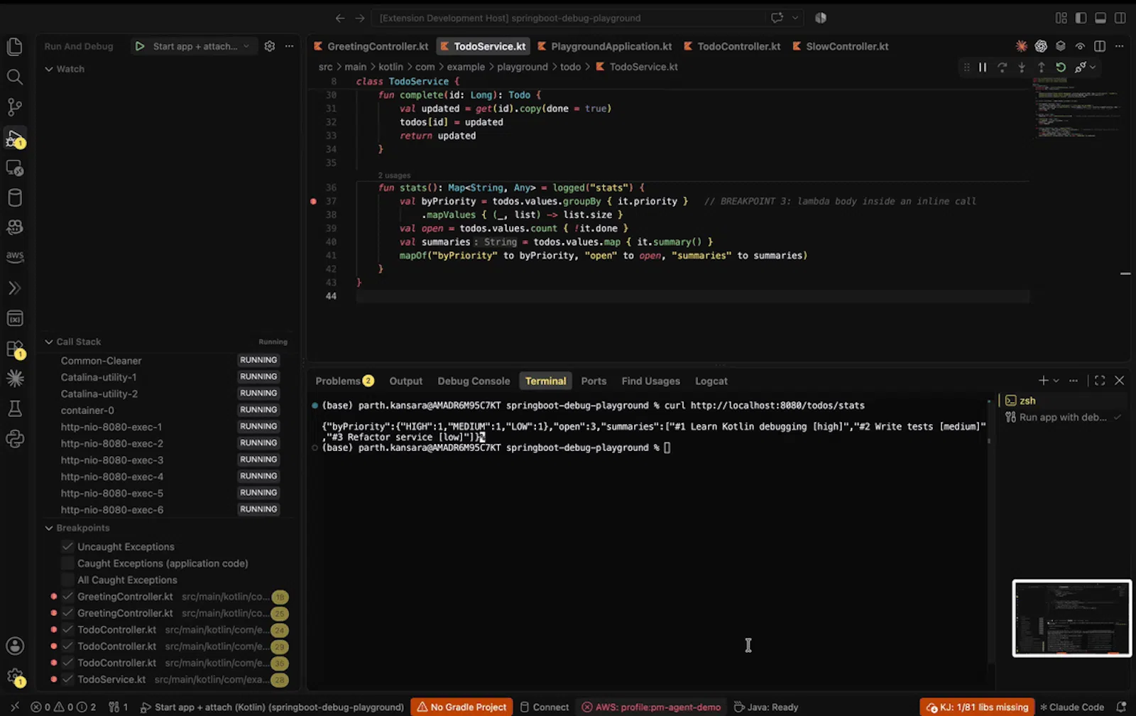1136x716 pixels.
Task: Open AWS toolkit in activity bar
Action: 14,256
